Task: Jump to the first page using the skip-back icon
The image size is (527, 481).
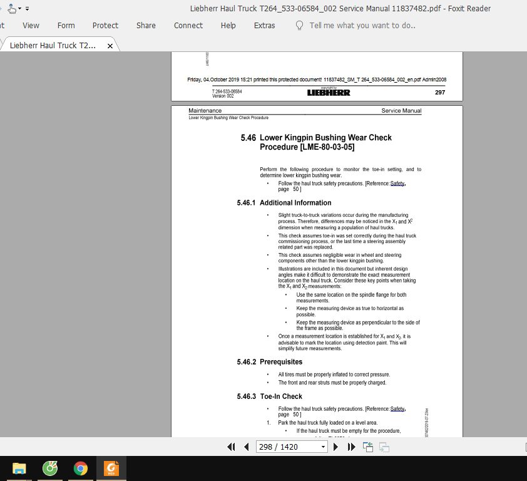Action: point(232,447)
